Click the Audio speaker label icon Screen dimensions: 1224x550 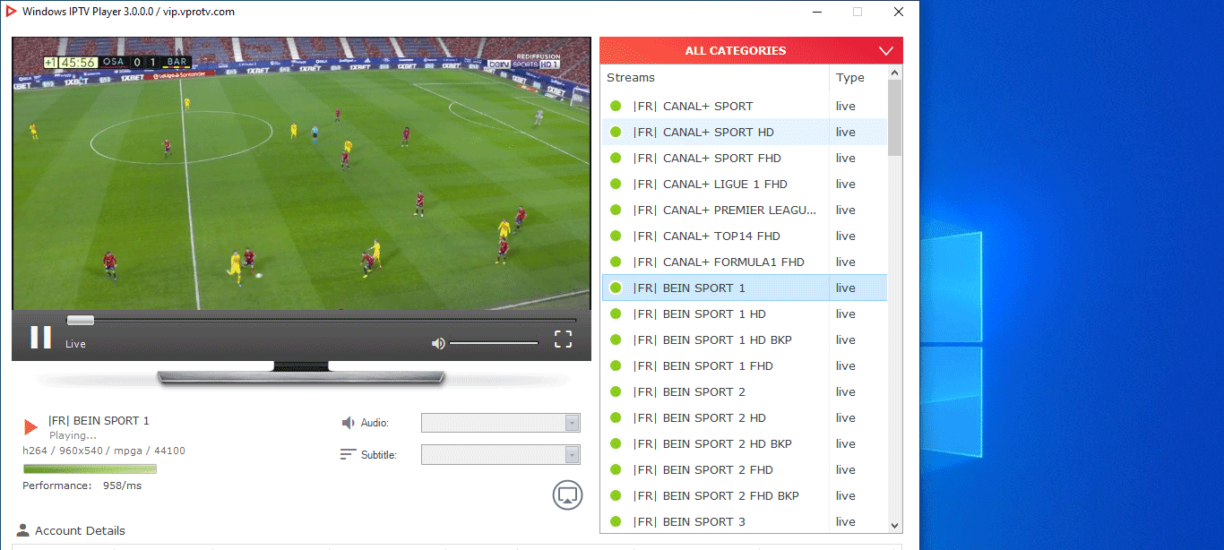click(349, 423)
